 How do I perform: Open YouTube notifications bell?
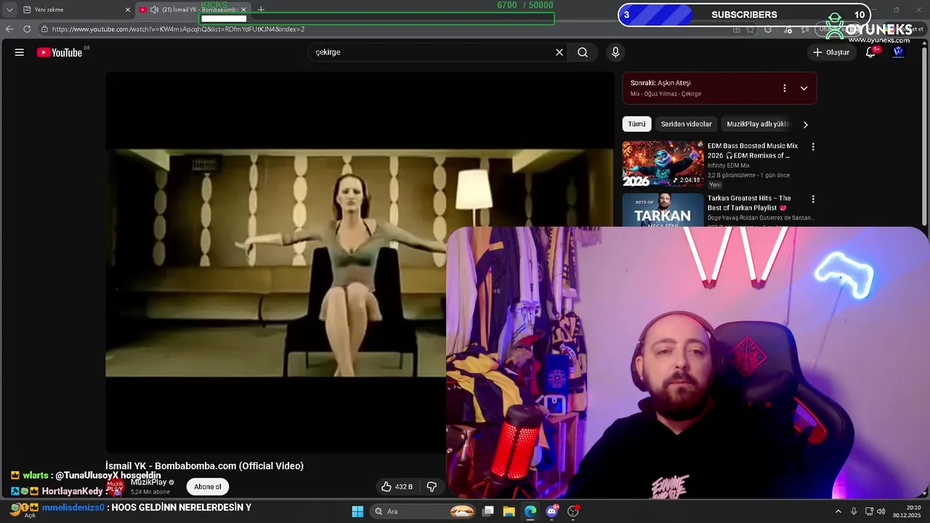pyautogui.click(x=870, y=52)
